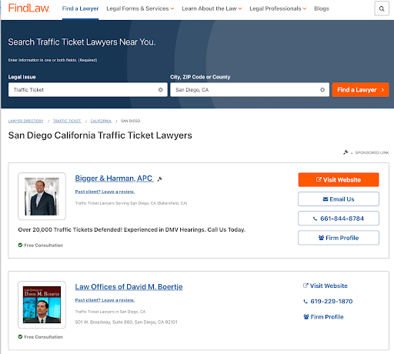Call 661-844-8784 button
The height and width of the screenshot is (354, 394).
point(339,219)
